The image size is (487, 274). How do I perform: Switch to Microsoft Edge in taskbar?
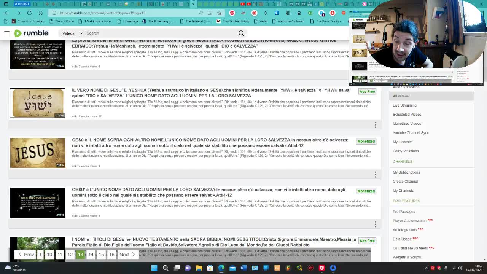221,268
